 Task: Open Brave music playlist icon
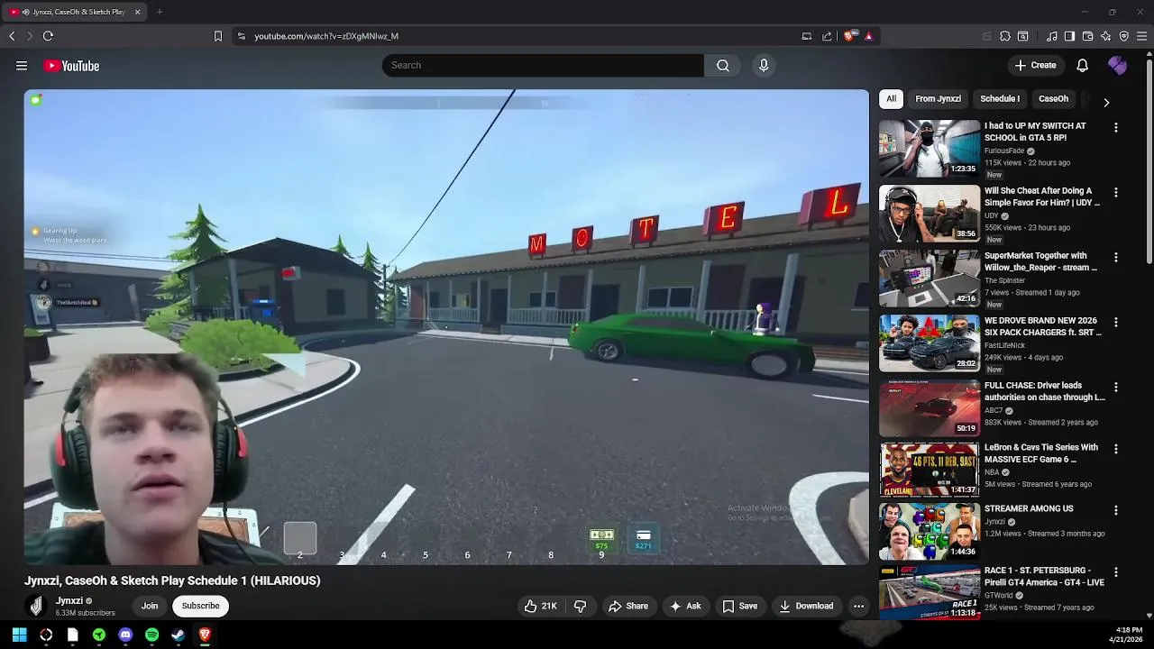pyautogui.click(x=1051, y=36)
